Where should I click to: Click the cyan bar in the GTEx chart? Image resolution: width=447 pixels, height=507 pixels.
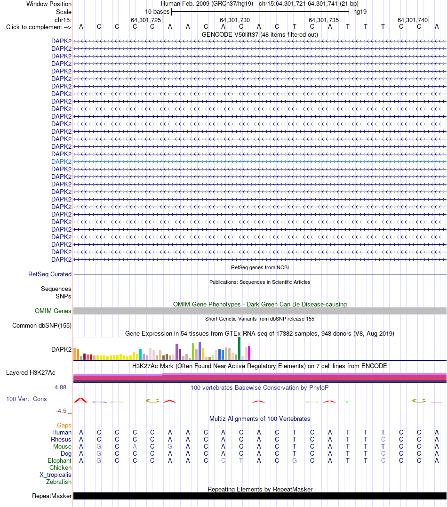click(140, 354)
